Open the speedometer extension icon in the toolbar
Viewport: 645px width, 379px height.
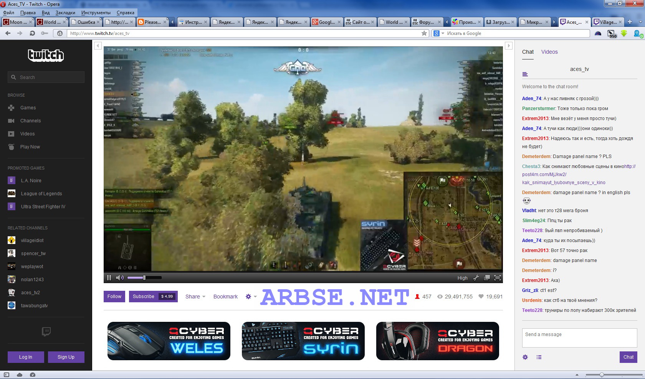[x=598, y=33]
